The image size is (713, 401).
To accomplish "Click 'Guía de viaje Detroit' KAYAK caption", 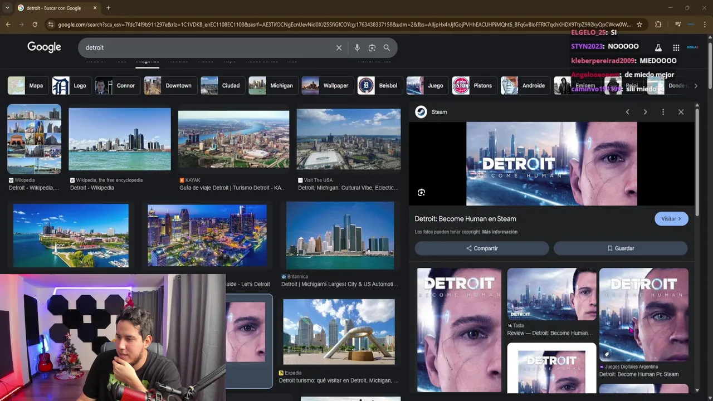I will [x=232, y=188].
